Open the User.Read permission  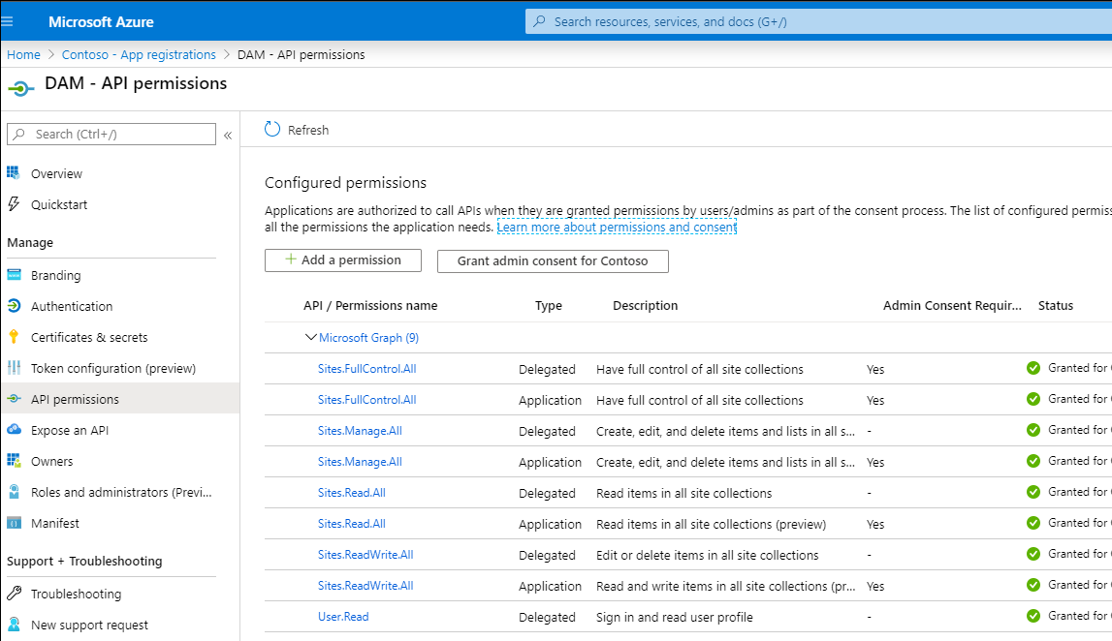(x=343, y=617)
